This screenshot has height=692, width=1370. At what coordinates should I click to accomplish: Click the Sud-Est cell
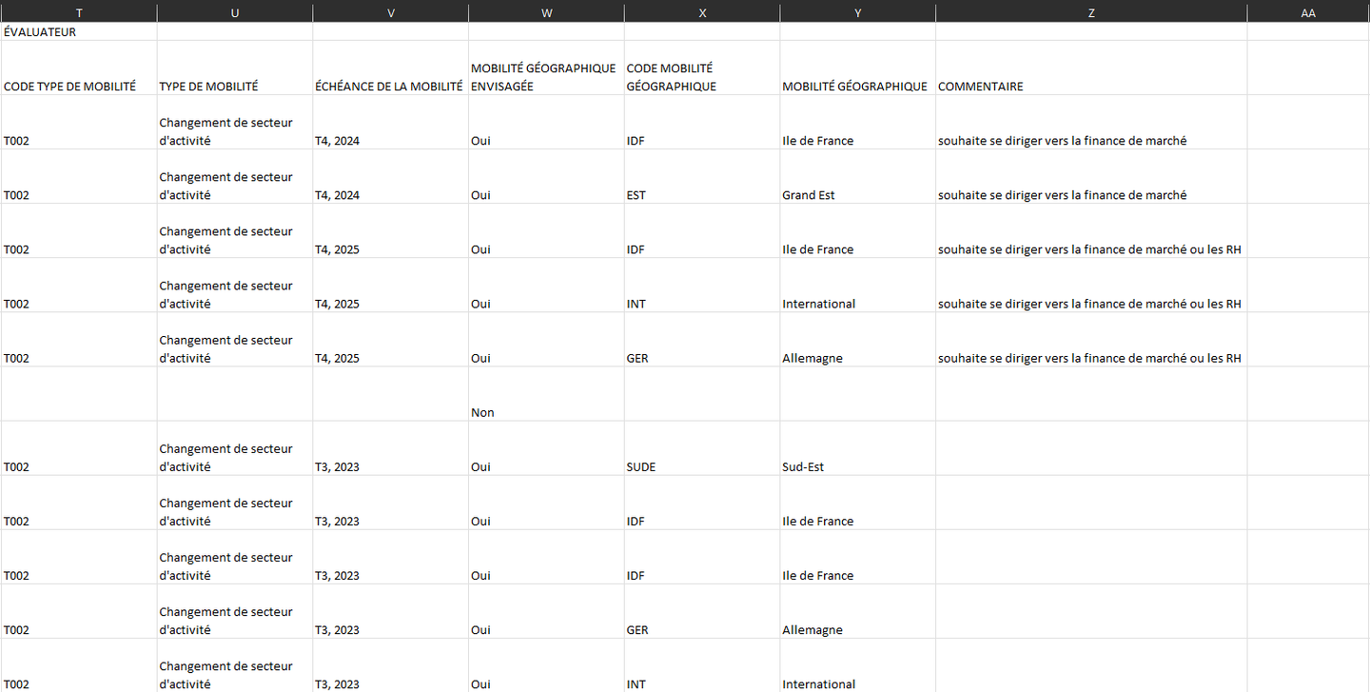click(x=857, y=466)
